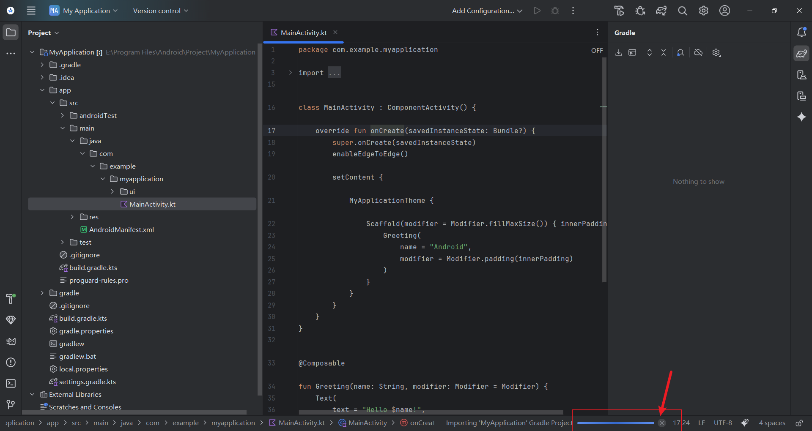Click Search Everywhere magnifier icon
812x431 pixels.
682,11
